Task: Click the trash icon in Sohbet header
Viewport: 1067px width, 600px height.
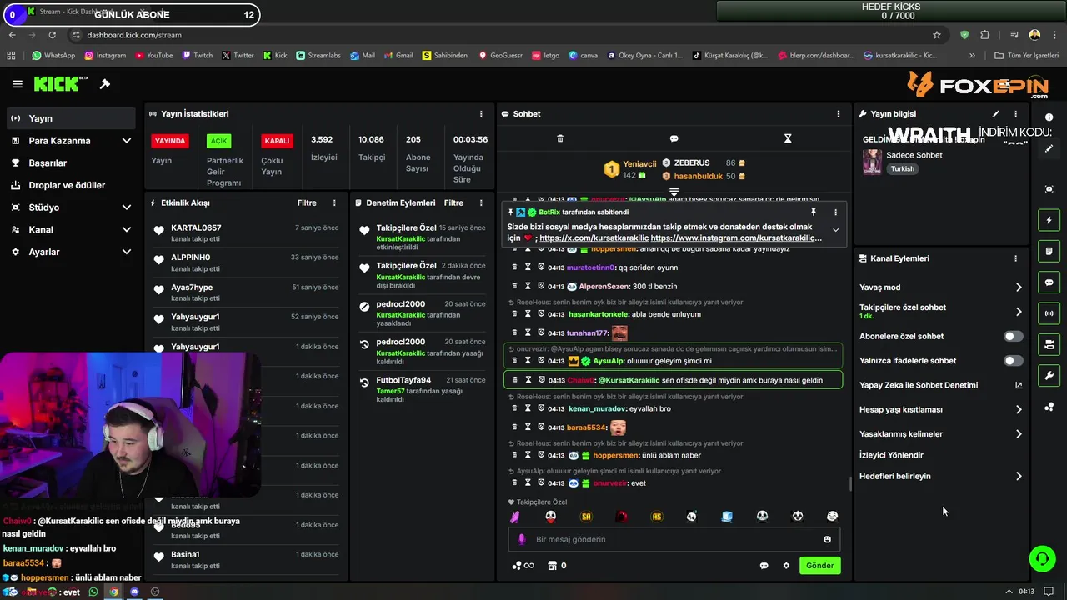Action: [560, 138]
